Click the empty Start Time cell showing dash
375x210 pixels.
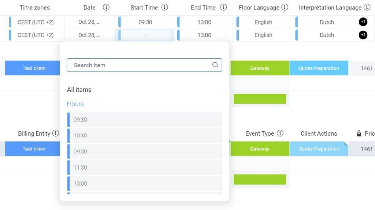pos(145,35)
